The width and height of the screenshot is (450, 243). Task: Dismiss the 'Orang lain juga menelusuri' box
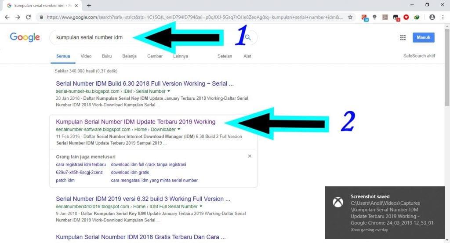tap(250, 156)
